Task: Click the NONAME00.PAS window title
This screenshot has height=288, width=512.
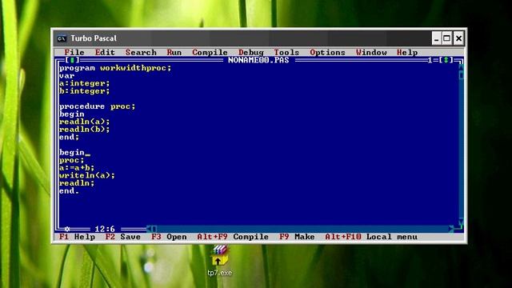Action: [x=258, y=60]
